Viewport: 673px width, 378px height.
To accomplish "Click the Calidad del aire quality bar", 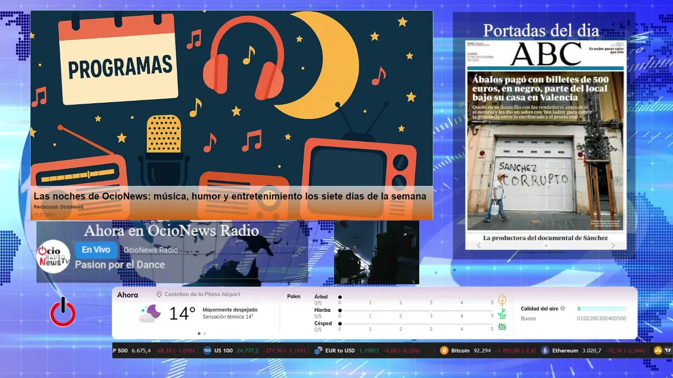I will (601, 309).
